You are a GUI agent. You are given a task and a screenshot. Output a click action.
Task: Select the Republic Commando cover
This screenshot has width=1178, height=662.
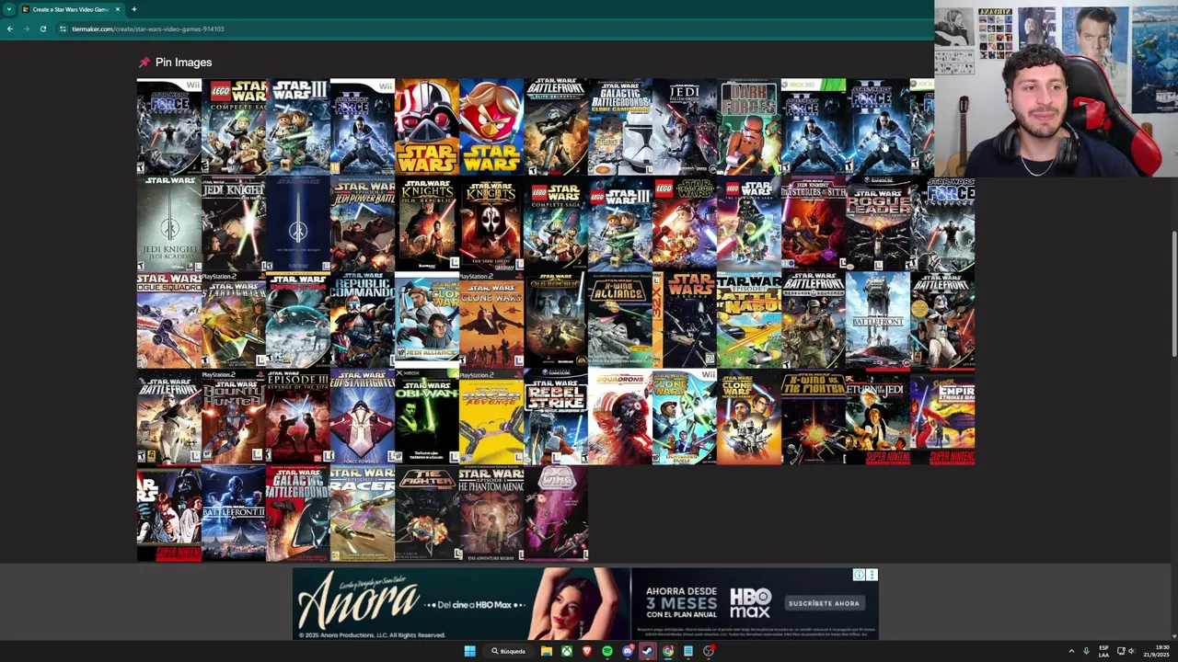coord(363,320)
